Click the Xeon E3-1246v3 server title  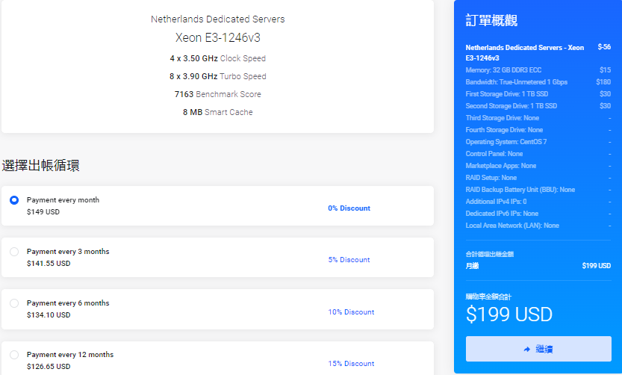point(217,37)
